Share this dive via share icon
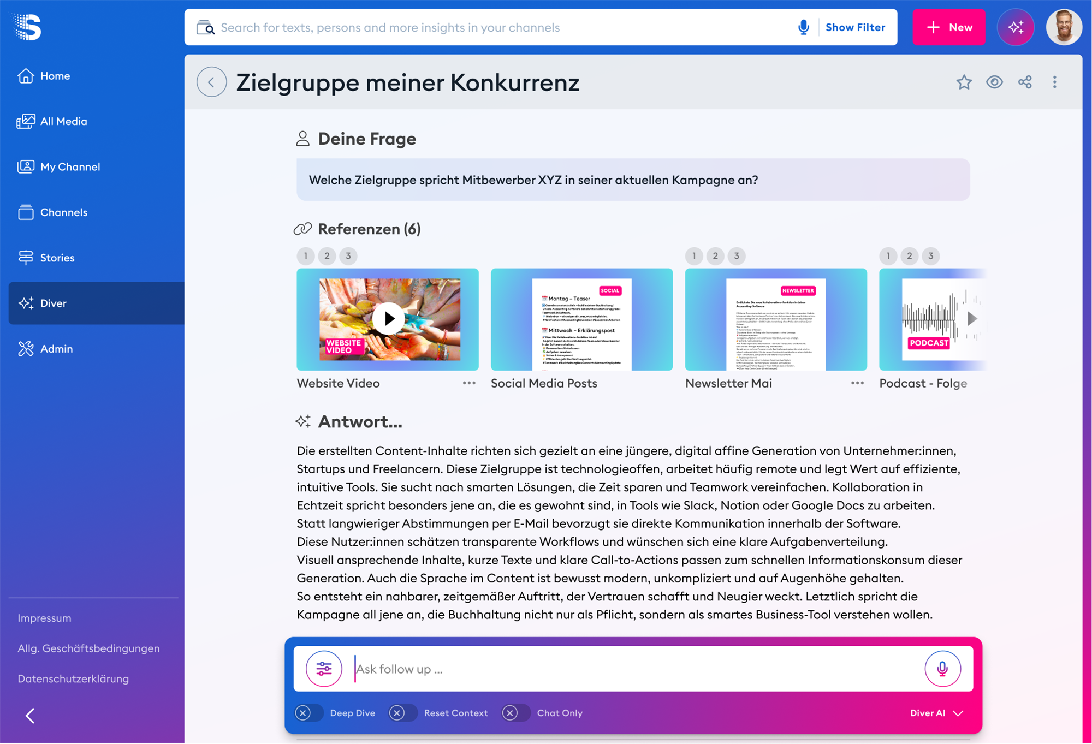Screen dimensions: 1092x744 (1025, 82)
